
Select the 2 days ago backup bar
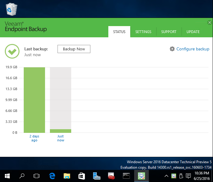pyautogui.click(x=34, y=100)
